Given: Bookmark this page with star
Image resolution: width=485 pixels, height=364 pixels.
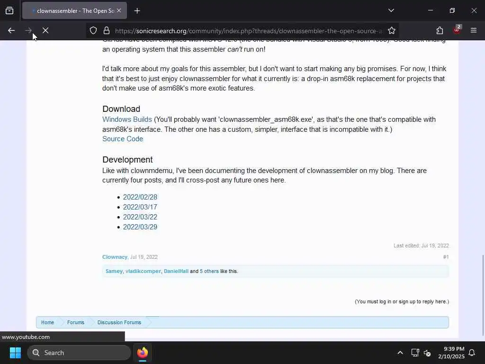Looking at the screenshot, I should pos(392,31).
